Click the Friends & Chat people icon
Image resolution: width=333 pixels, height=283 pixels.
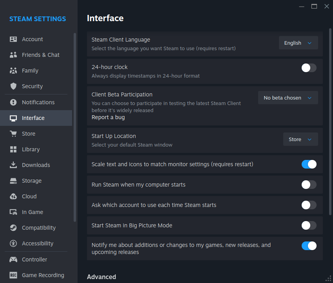click(13, 55)
